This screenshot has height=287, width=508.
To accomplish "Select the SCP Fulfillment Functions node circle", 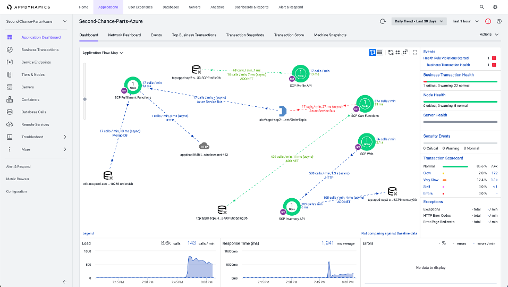I will coord(133,86).
